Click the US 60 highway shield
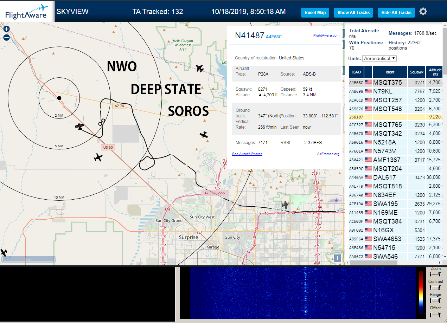The image size is (447, 323). pos(108,147)
